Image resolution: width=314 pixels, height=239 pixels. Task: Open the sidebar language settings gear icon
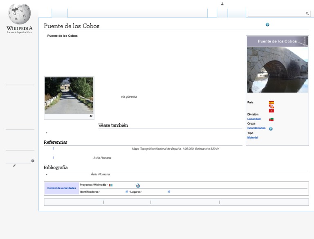tap(33, 161)
